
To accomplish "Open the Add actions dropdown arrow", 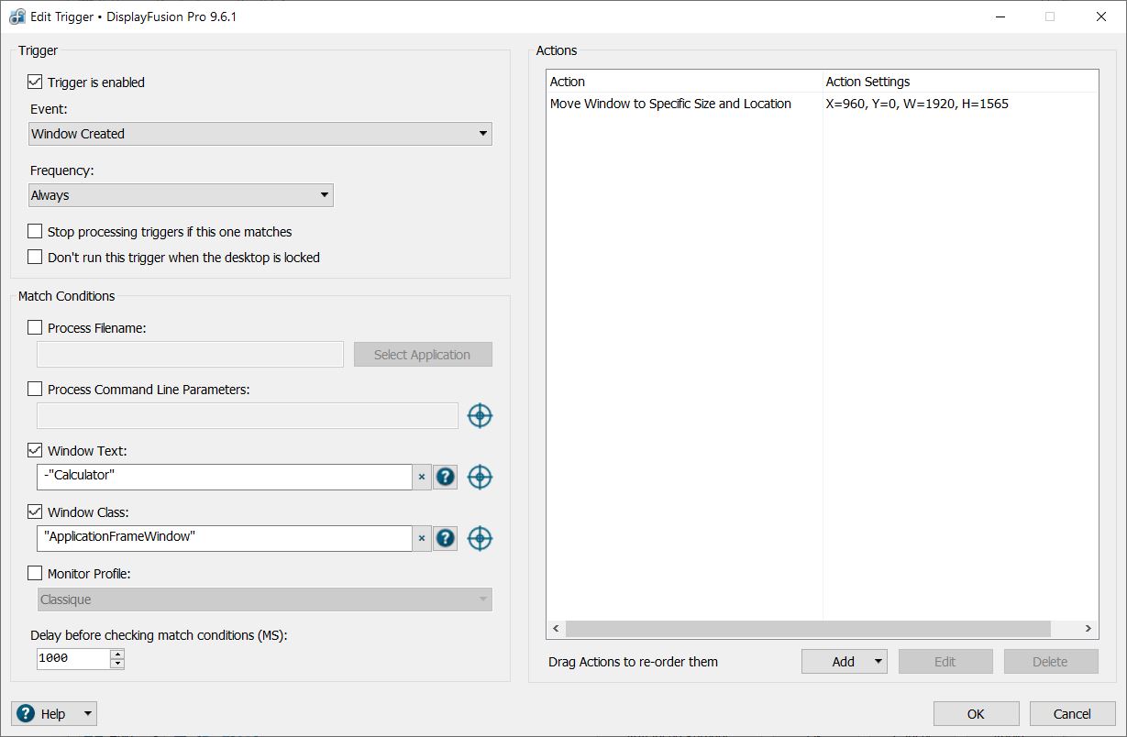I will 878,662.
